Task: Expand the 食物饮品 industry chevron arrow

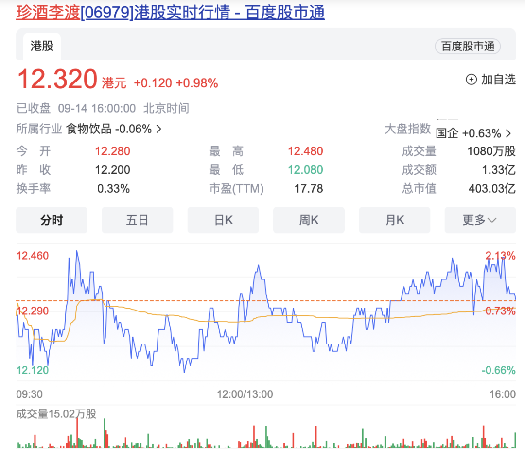Action: click(159, 129)
